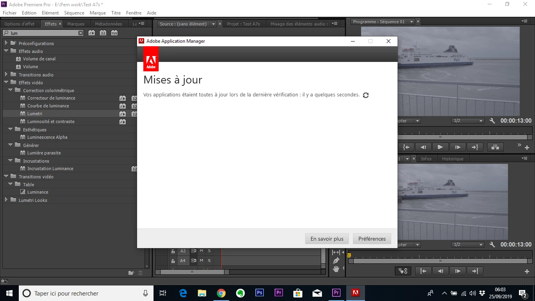The height and width of the screenshot is (301, 535).
Task: Collapse the Esthétiques folder
Action: tap(11, 129)
